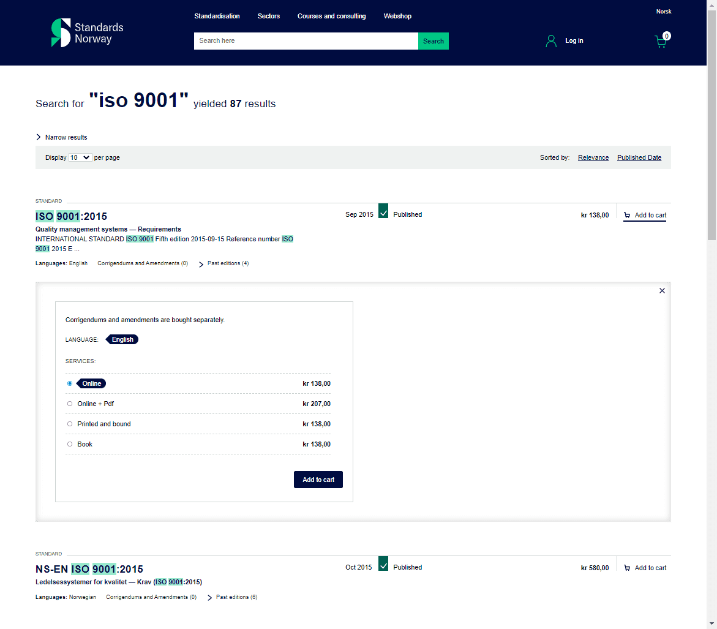The height and width of the screenshot is (629, 717).
Task: Open the Standardisation menu
Action: [x=217, y=16]
